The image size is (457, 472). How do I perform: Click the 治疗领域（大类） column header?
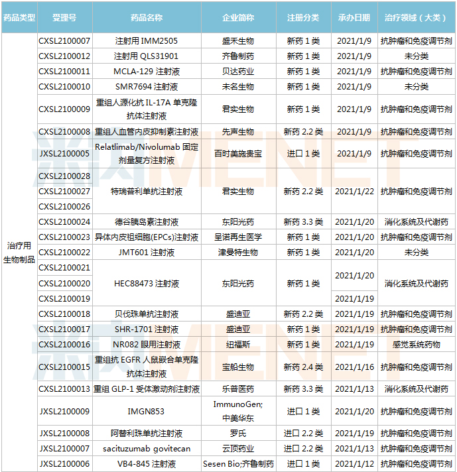pyautogui.click(x=417, y=17)
